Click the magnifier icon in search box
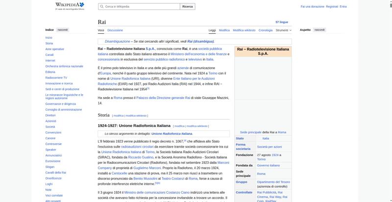Screen dimensions: 392x202 coord(101,7)
